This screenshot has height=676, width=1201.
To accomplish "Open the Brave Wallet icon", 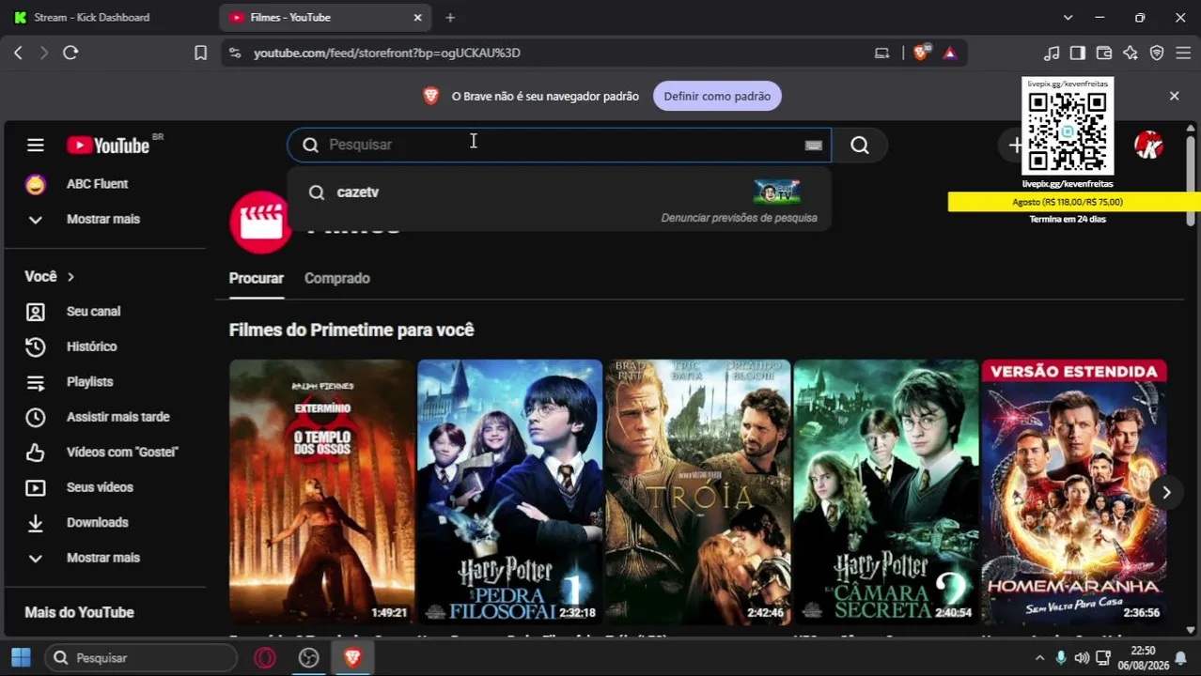I will [x=1104, y=53].
